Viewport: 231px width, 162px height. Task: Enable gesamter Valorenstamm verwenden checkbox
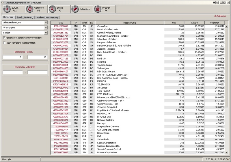pos(4,38)
